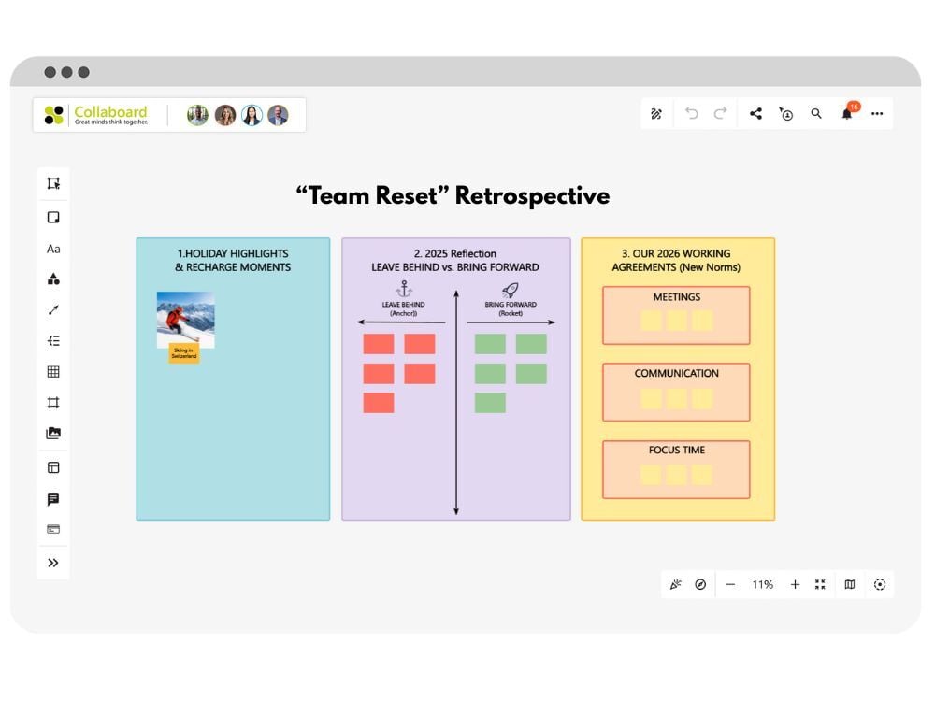This screenshot has width=935, height=701.
Task: Pick the shapes tool in left toolbar
Action: (x=53, y=279)
